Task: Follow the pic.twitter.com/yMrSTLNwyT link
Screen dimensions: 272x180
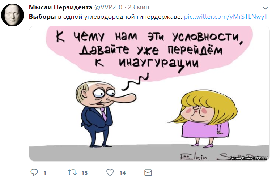Action: tap(226, 17)
